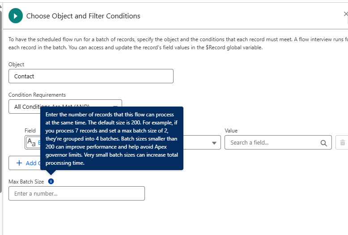Click the Aa text type icon in Field
The height and width of the screenshot is (235, 348).
[x=32, y=143]
